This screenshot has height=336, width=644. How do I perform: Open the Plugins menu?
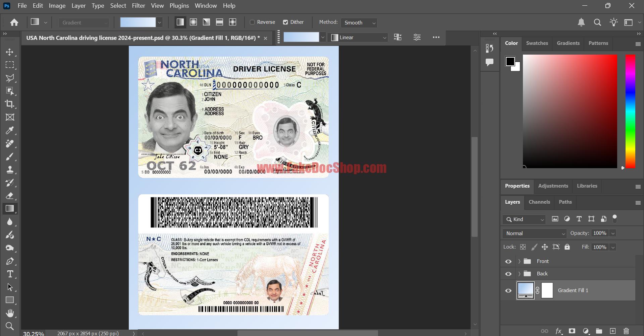coord(179,6)
